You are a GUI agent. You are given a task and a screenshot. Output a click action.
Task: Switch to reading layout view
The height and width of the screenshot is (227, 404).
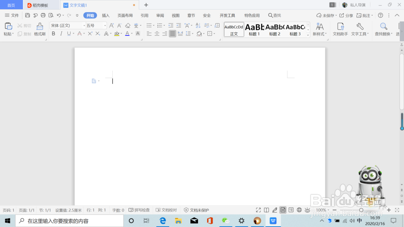[266, 210]
